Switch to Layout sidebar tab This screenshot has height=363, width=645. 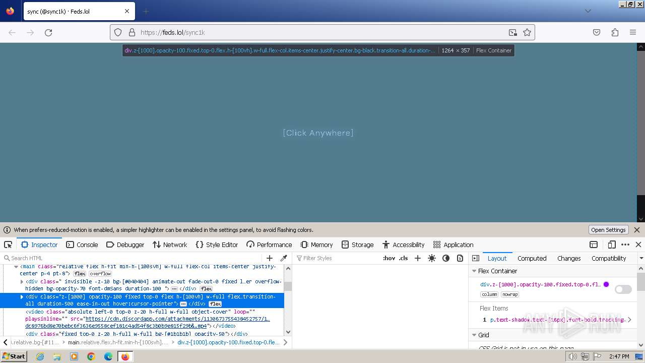(497, 258)
